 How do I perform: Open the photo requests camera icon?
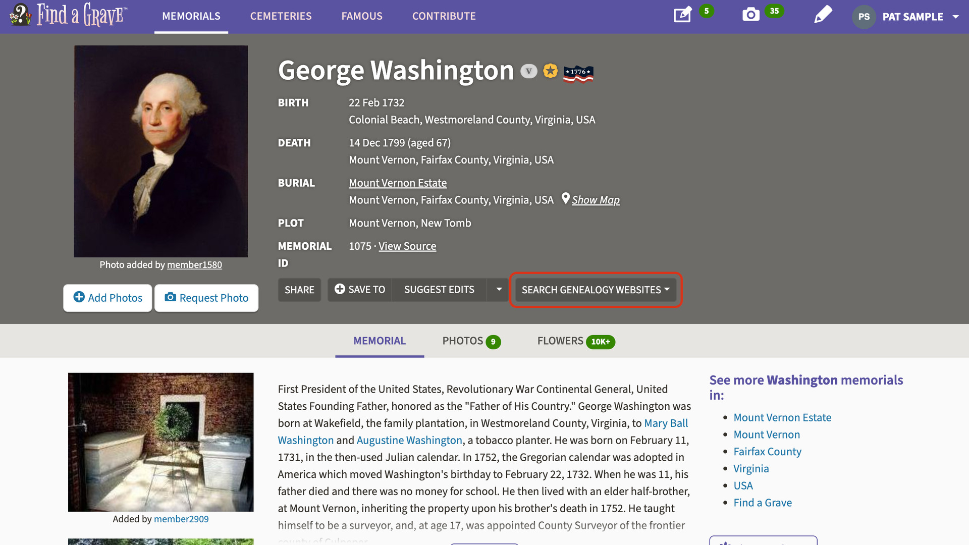751,15
